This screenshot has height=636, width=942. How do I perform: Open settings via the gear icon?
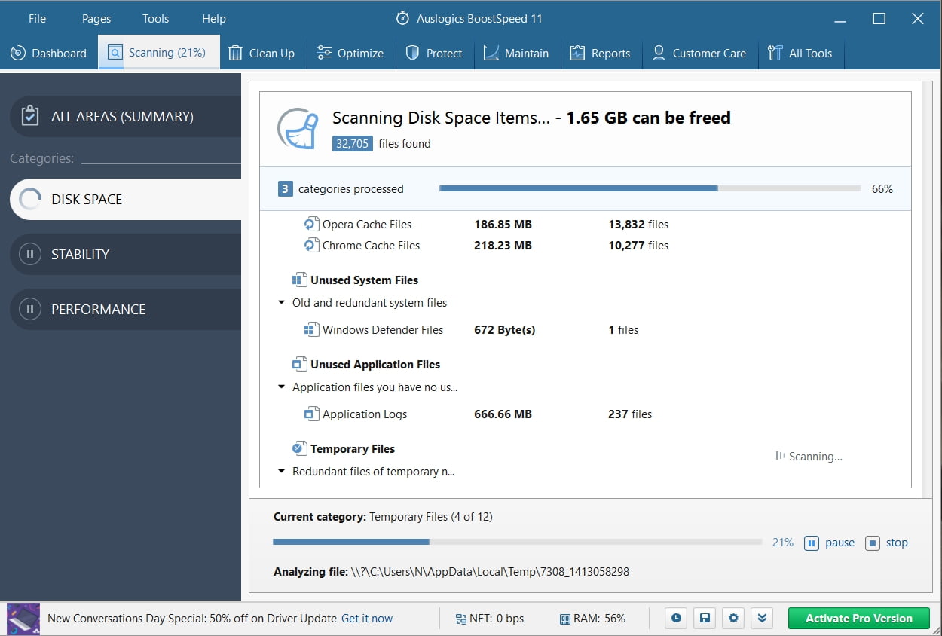pos(733,619)
